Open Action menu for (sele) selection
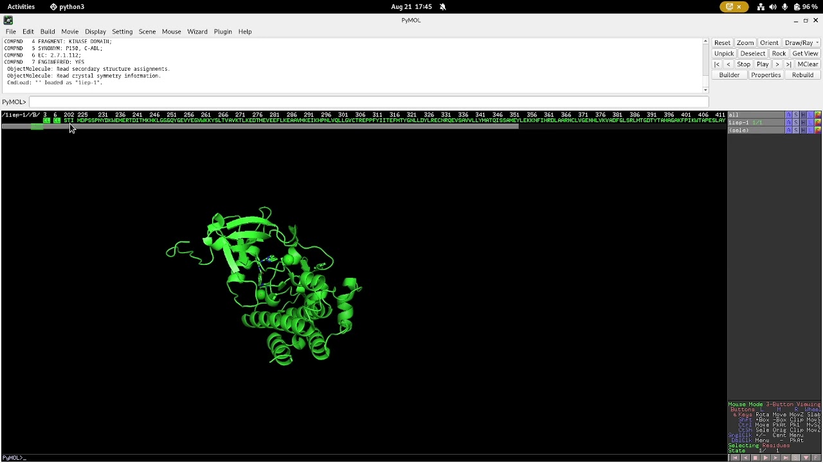823x463 pixels. coord(788,131)
